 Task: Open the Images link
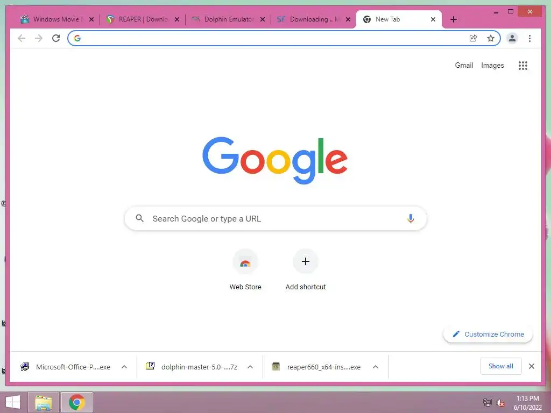point(492,65)
